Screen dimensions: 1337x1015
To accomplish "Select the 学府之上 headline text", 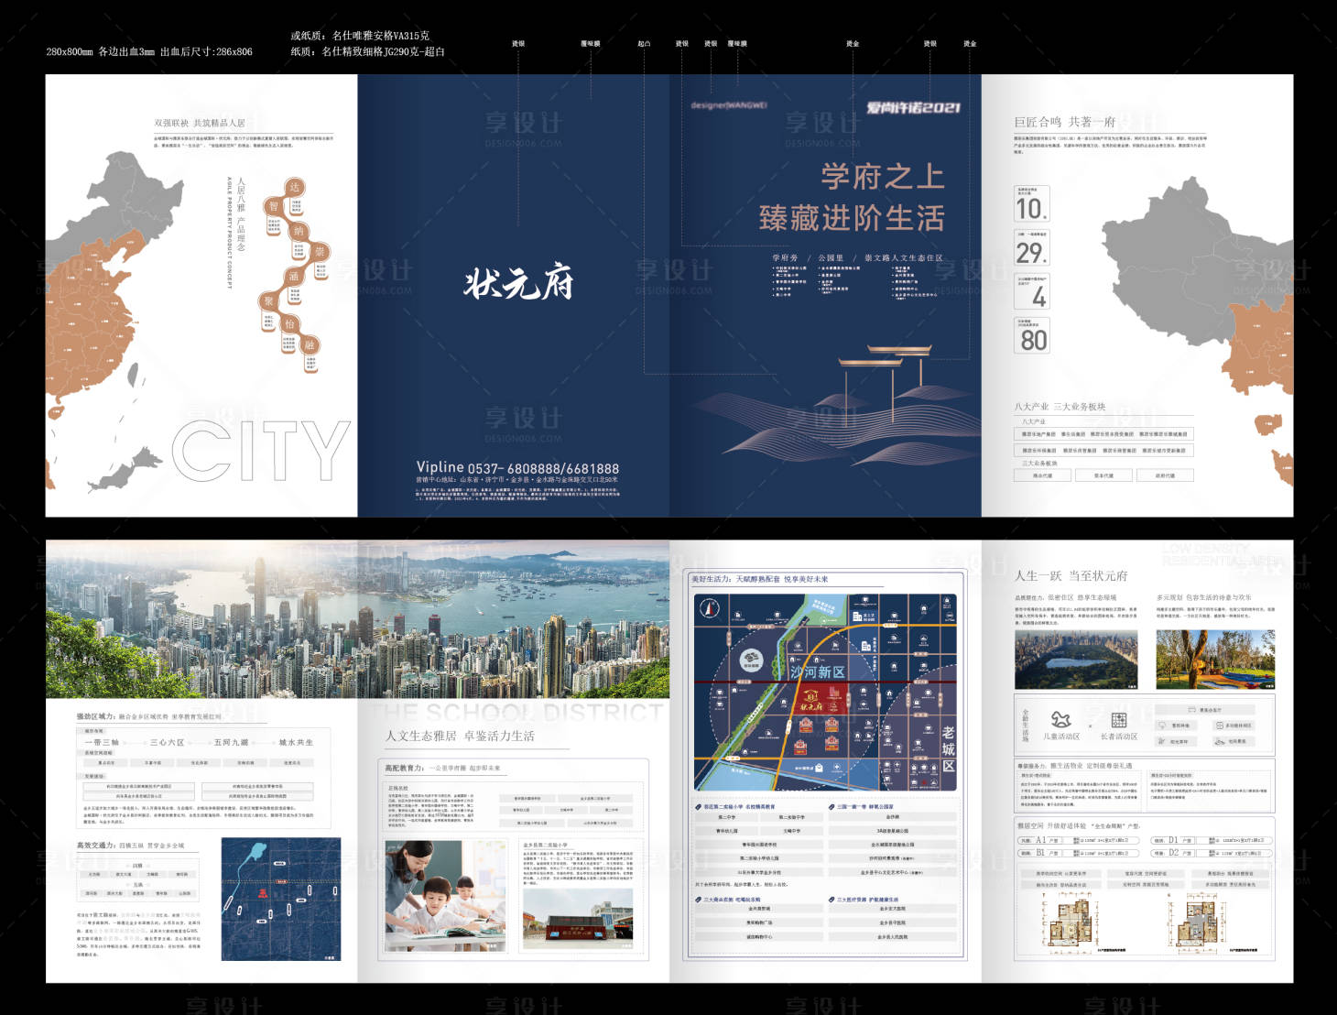I will point(882,176).
